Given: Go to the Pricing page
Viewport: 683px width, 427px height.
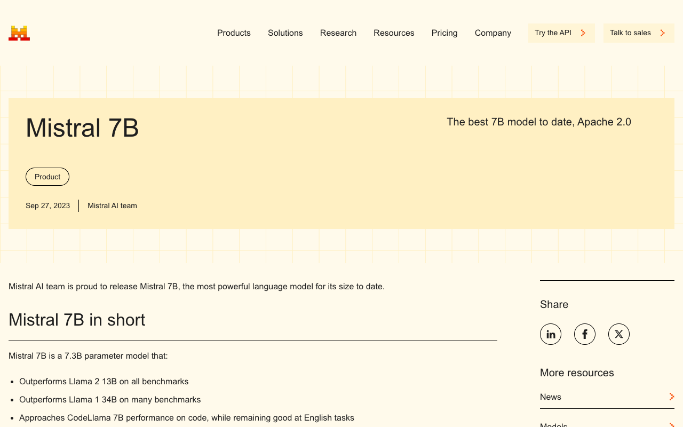Looking at the screenshot, I should coord(444,33).
